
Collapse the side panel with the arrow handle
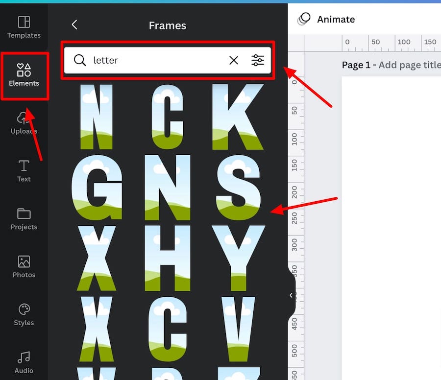click(x=291, y=295)
